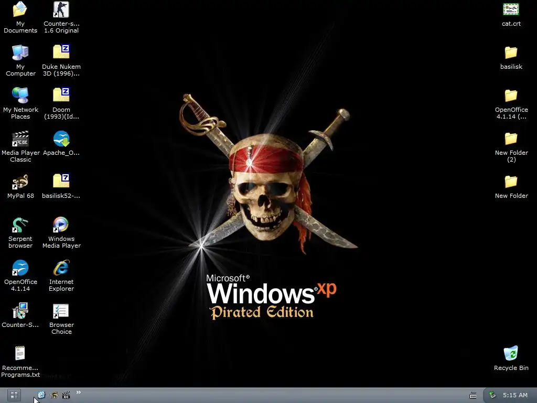Launch Internet Explorer from quick launch bar
The image size is (537, 403).
point(41,395)
